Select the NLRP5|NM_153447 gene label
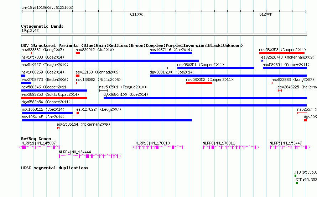 (286, 143)
